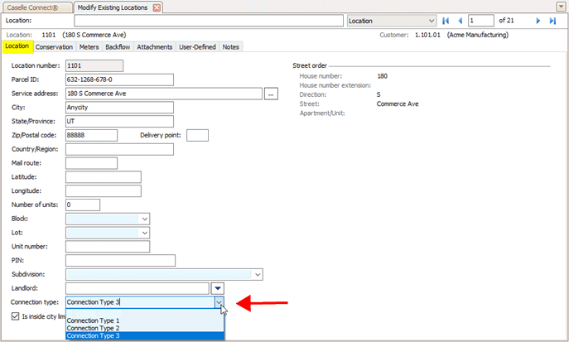Open service address ellipsis button

click(x=271, y=94)
